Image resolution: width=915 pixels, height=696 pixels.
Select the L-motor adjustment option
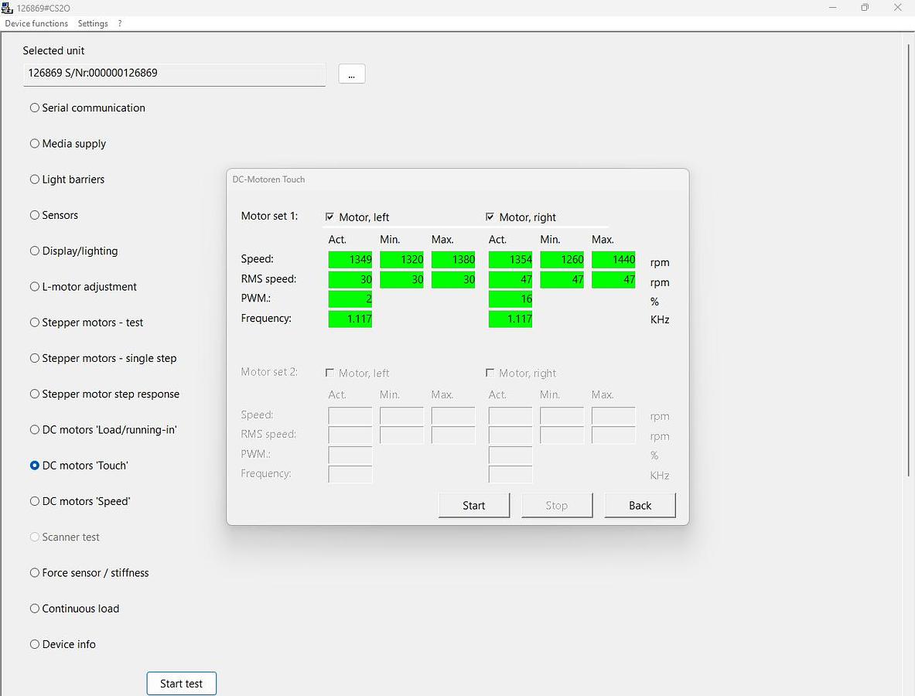(x=35, y=287)
